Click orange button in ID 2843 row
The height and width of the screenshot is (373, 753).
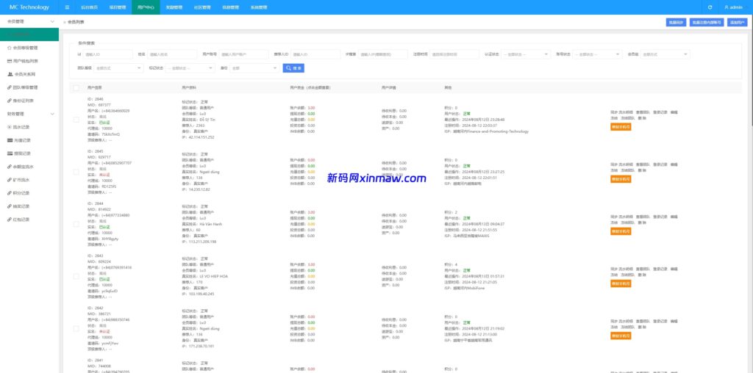(x=621, y=284)
